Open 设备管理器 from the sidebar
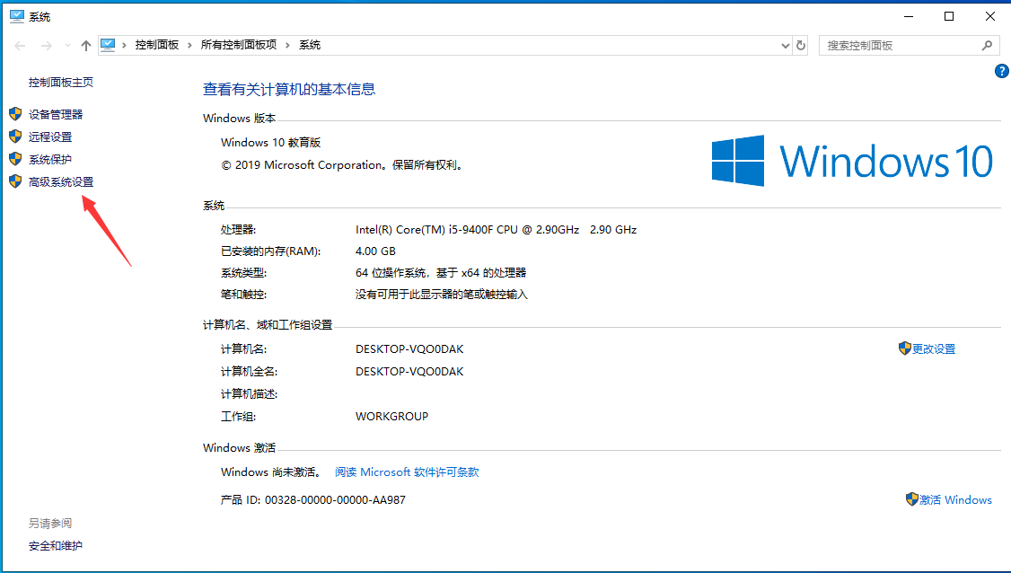The height and width of the screenshot is (573, 1011). (55, 114)
